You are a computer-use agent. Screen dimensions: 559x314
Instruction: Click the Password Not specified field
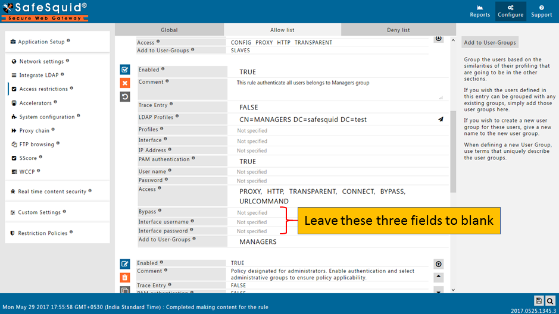point(338,181)
